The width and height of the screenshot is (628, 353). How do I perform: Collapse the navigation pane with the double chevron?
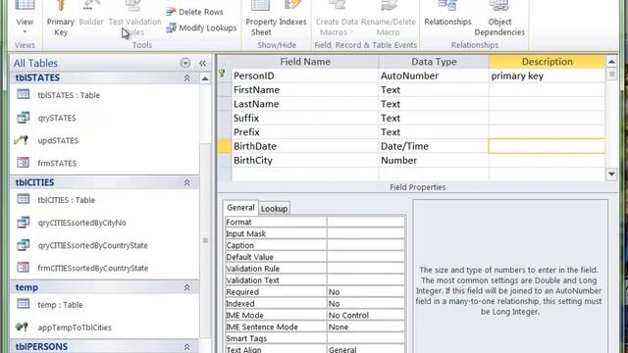tap(202, 63)
